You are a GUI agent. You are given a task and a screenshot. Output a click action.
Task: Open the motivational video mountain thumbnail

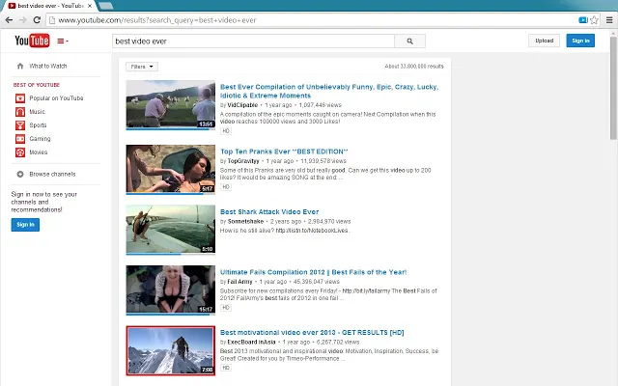(x=171, y=350)
